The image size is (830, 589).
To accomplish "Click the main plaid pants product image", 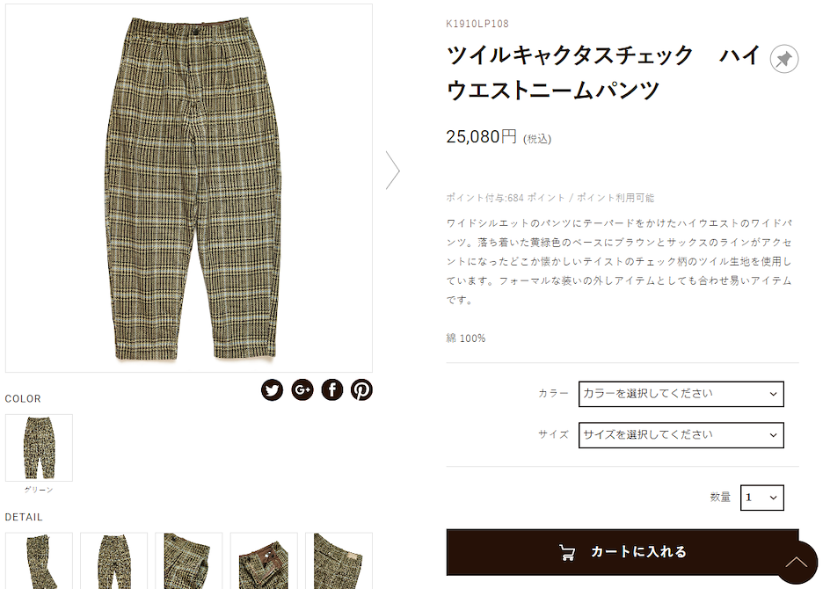I will click(189, 188).
